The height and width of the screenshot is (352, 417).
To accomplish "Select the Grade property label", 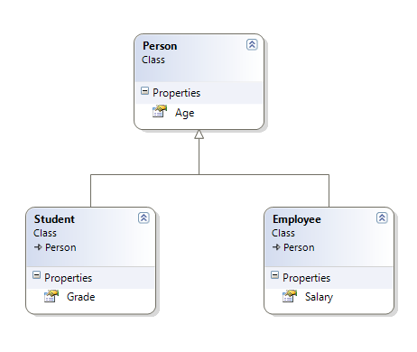I will pos(81,297).
